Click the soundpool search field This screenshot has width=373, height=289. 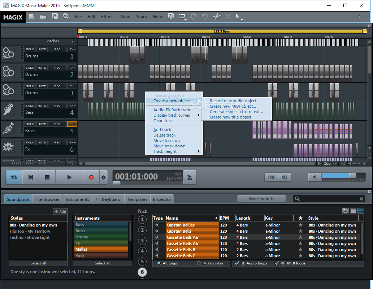click(x=329, y=199)
